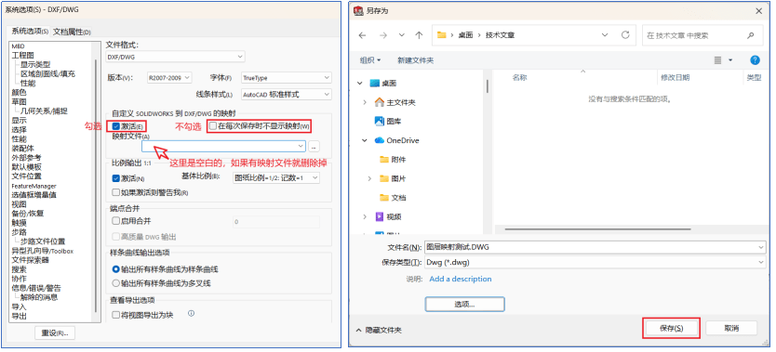Open recent locations chevron dropdown

coord(402,35)
